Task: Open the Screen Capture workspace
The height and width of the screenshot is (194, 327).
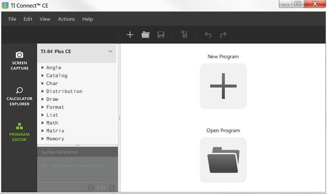Action: (x=19, y=61)
